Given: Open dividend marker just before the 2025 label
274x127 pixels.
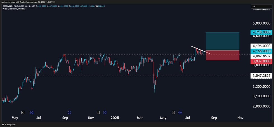Looking at the screenshot, I should point(105,112).
